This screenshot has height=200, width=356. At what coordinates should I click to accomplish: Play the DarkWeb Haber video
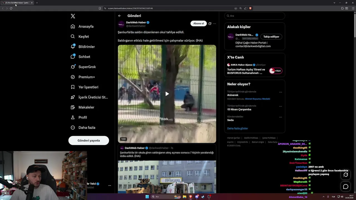(x=167, y=94)
